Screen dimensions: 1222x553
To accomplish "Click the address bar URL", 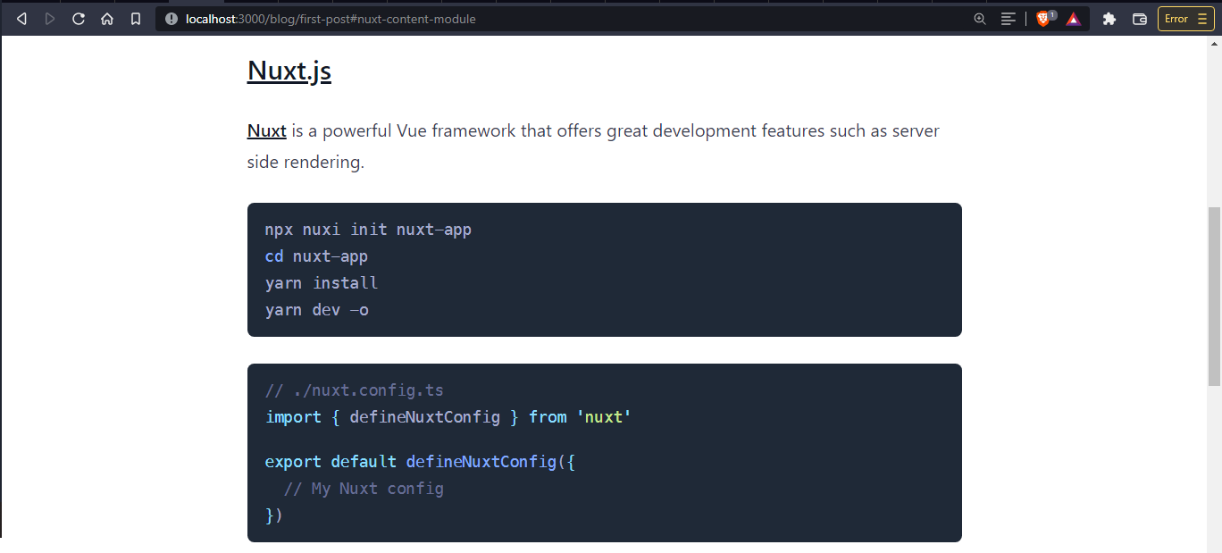I will pyautogui.click(x=331, y=19).
